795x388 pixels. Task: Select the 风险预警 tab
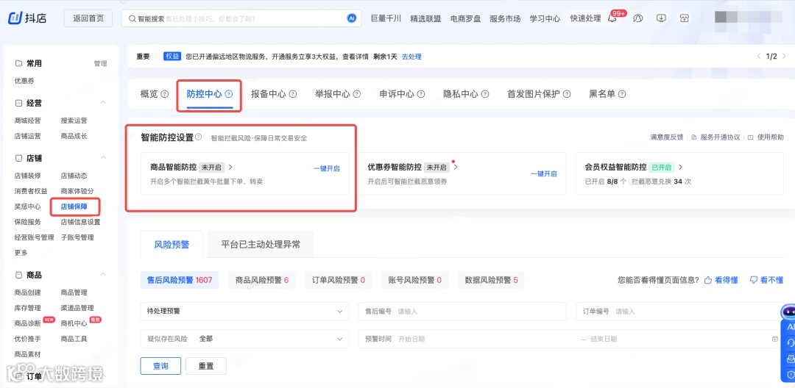point(172,245)
